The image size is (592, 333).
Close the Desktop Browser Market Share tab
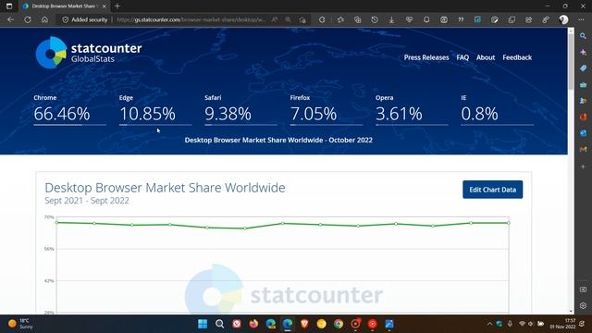click(x=105, y=6)
